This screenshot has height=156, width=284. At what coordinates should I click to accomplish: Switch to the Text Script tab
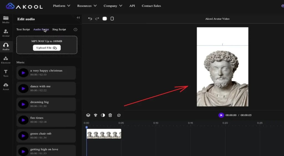tap(23, 29)
